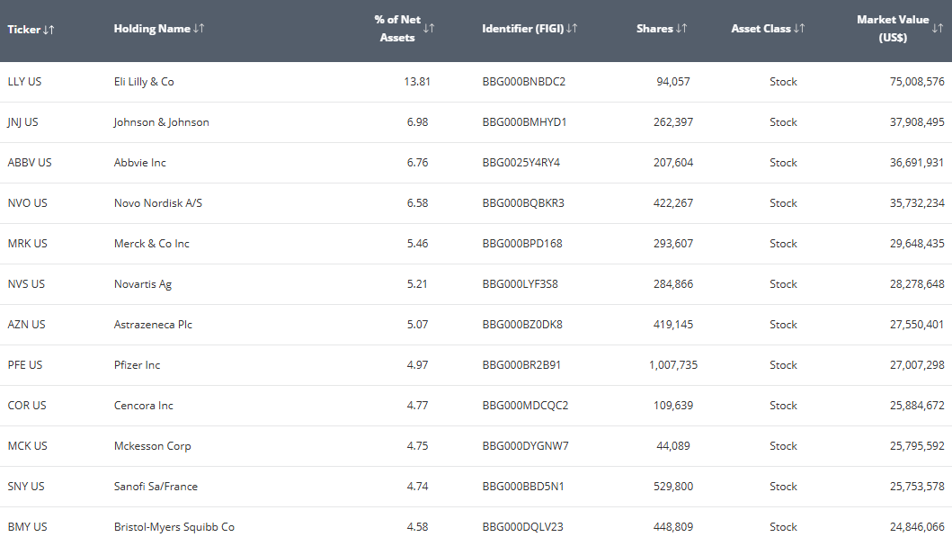Select ticker BMY US
The image size is (952, 546).
point(27,527)
